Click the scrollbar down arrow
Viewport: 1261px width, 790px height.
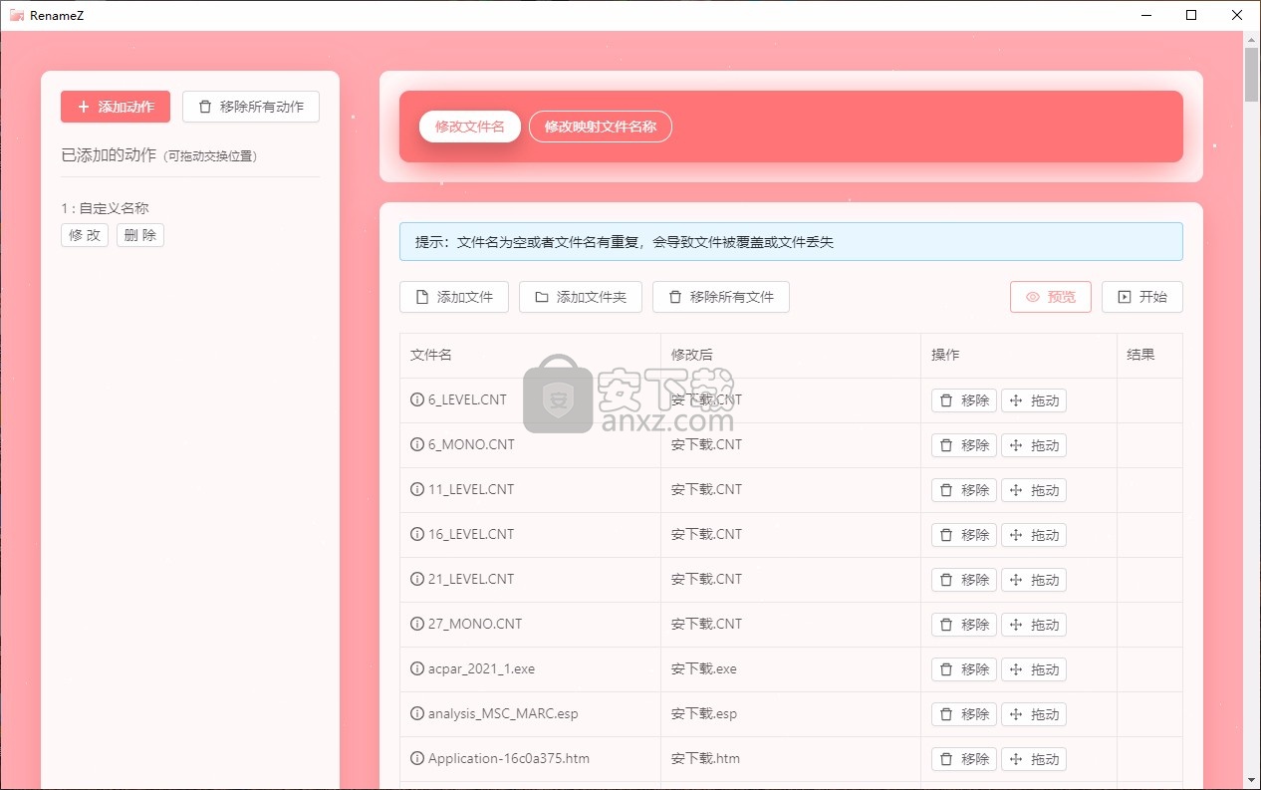(1251, 780)
